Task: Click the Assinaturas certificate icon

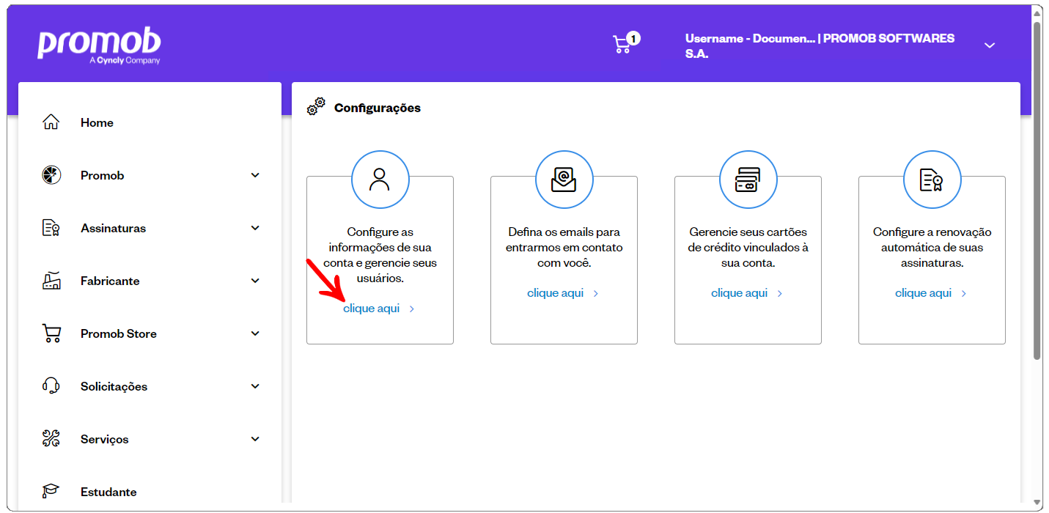Action: [x=51, y=228]
